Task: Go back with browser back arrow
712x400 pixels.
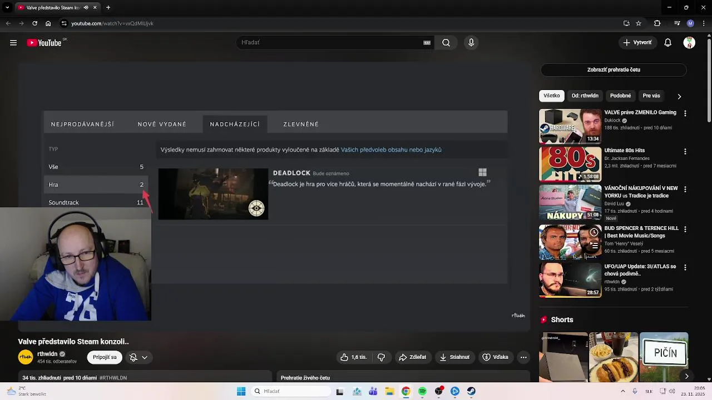Action: coord(8,23)
